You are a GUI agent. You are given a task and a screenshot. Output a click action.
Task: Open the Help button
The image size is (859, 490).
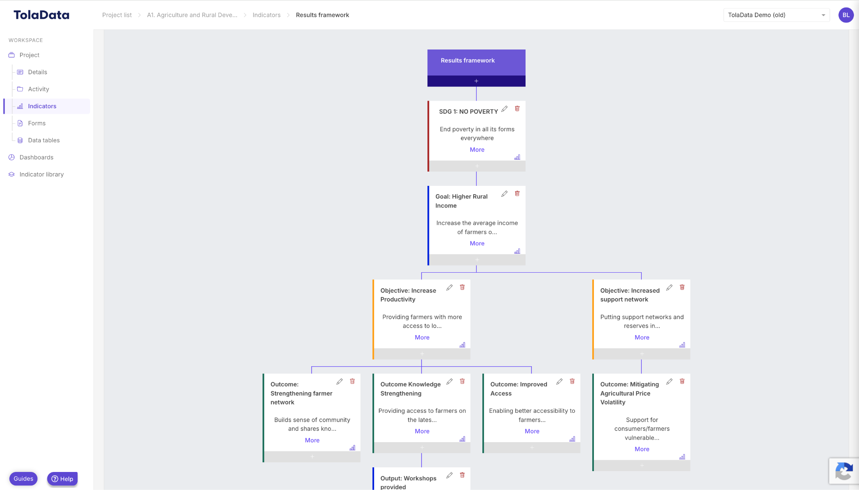click(62, 479)
